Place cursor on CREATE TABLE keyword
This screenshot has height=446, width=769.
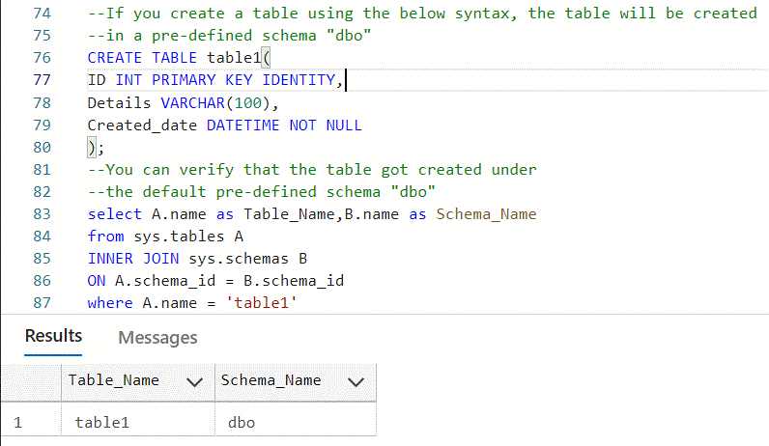tap(142, 58)
